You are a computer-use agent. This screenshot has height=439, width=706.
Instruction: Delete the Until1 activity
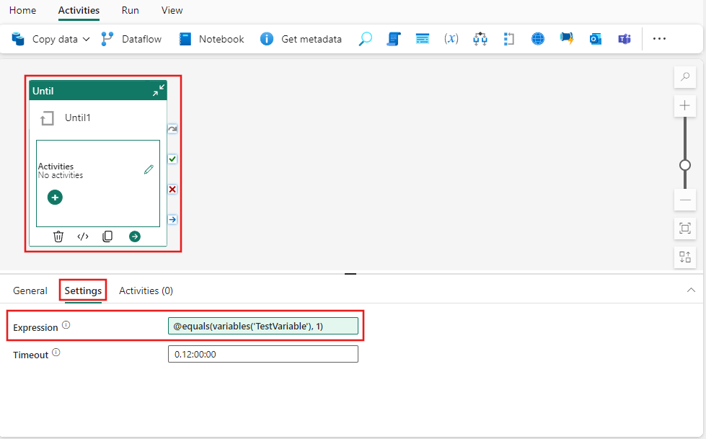[58, 236]
